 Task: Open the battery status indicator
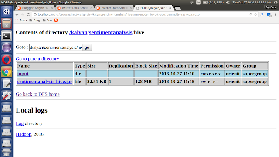pyautogui.click(x=213, y=3)
